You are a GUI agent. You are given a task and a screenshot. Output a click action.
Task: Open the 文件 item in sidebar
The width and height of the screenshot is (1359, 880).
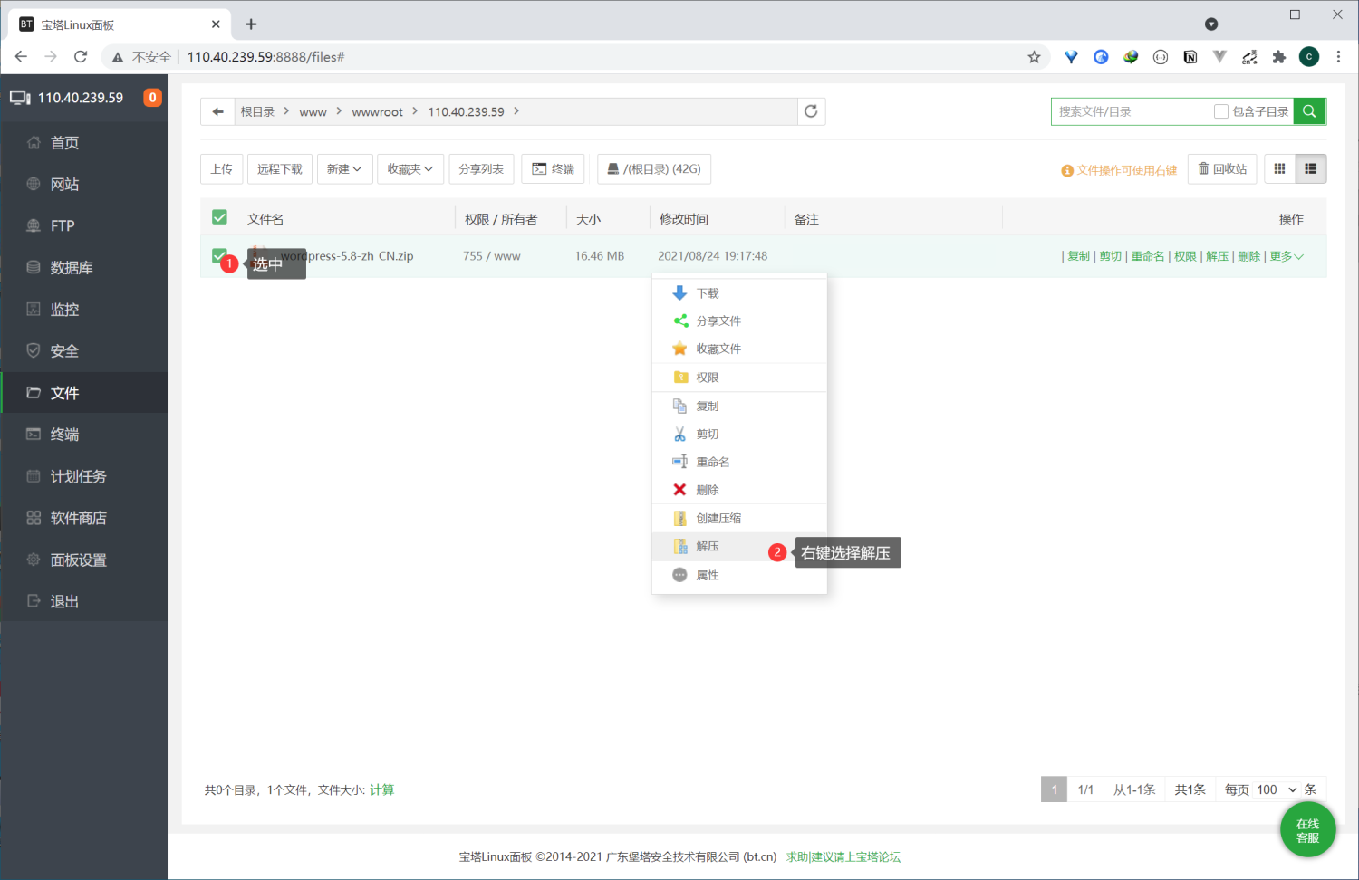84,393
